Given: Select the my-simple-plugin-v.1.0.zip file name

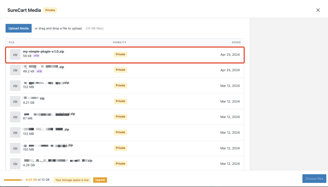Looking at the screenshot, I should (43, 52).
